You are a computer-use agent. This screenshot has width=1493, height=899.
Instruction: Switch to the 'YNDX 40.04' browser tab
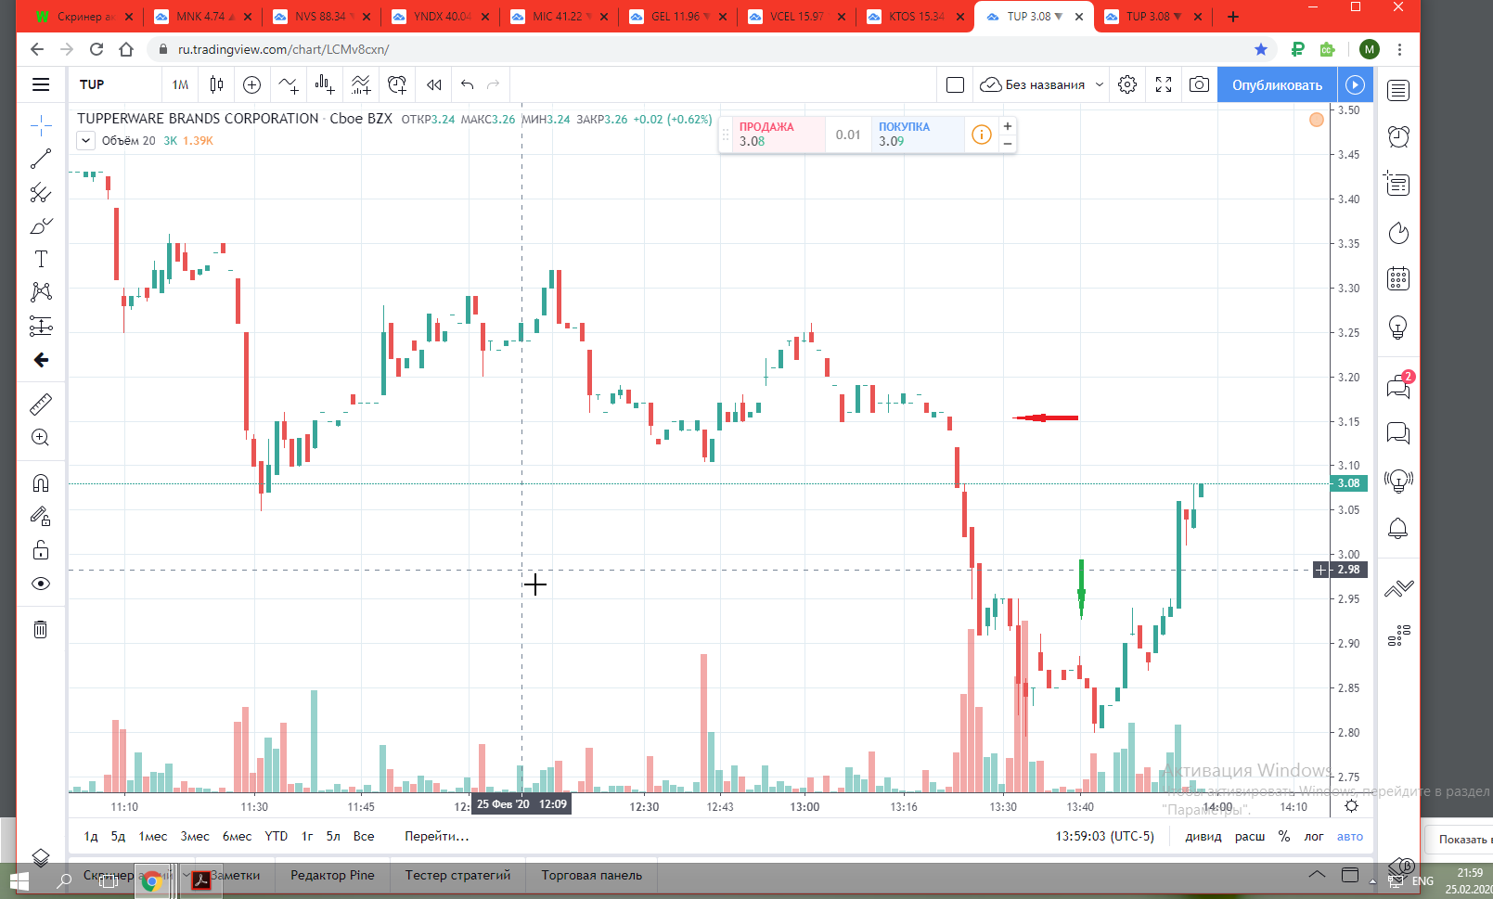[440, 17]
